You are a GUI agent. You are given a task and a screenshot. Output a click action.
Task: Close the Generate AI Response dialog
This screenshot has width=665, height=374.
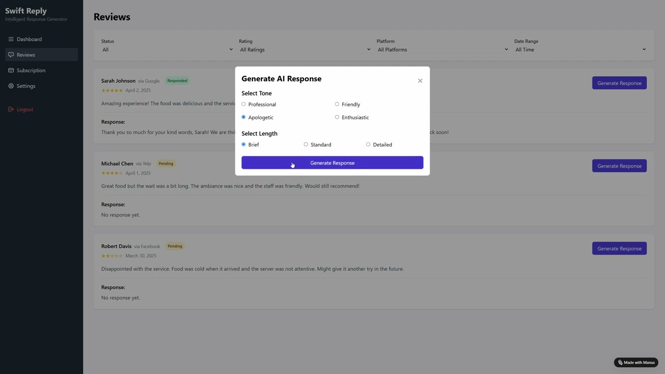pos(420,81)
